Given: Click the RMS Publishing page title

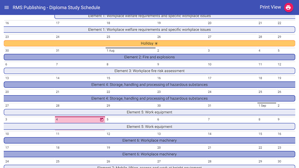Looking at the screenshot, I should (x=56, y=7).
